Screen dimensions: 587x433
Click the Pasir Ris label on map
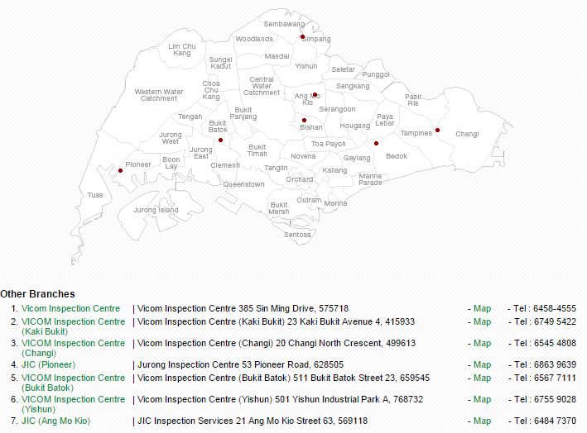(x=413, y=100)
